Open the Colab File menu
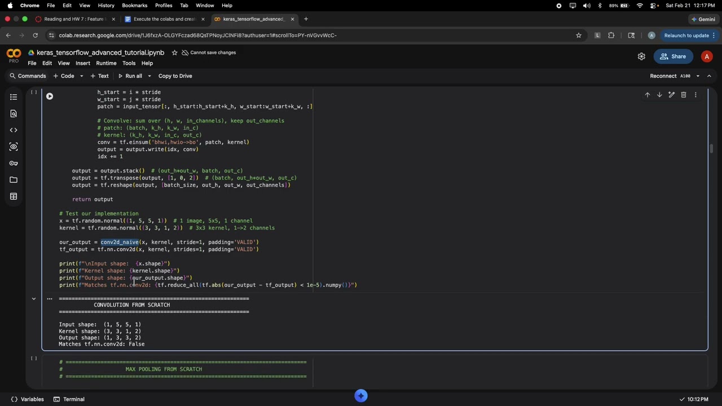Screen dimensions: 722x406 32,63
